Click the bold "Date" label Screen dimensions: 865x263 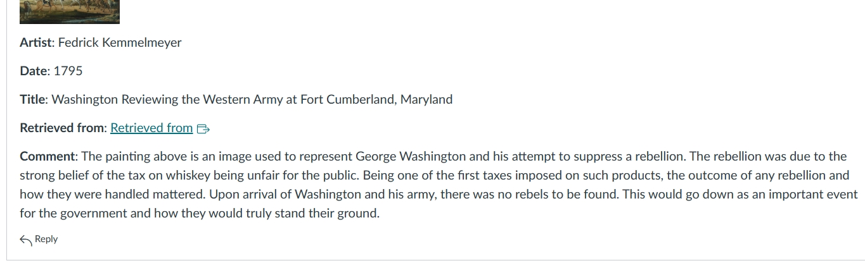tap(33, 71)
